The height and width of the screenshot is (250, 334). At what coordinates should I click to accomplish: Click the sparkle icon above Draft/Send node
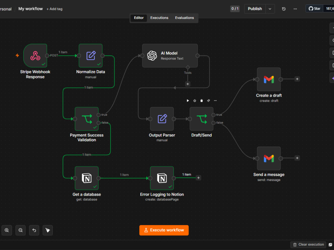coord(208,101)
